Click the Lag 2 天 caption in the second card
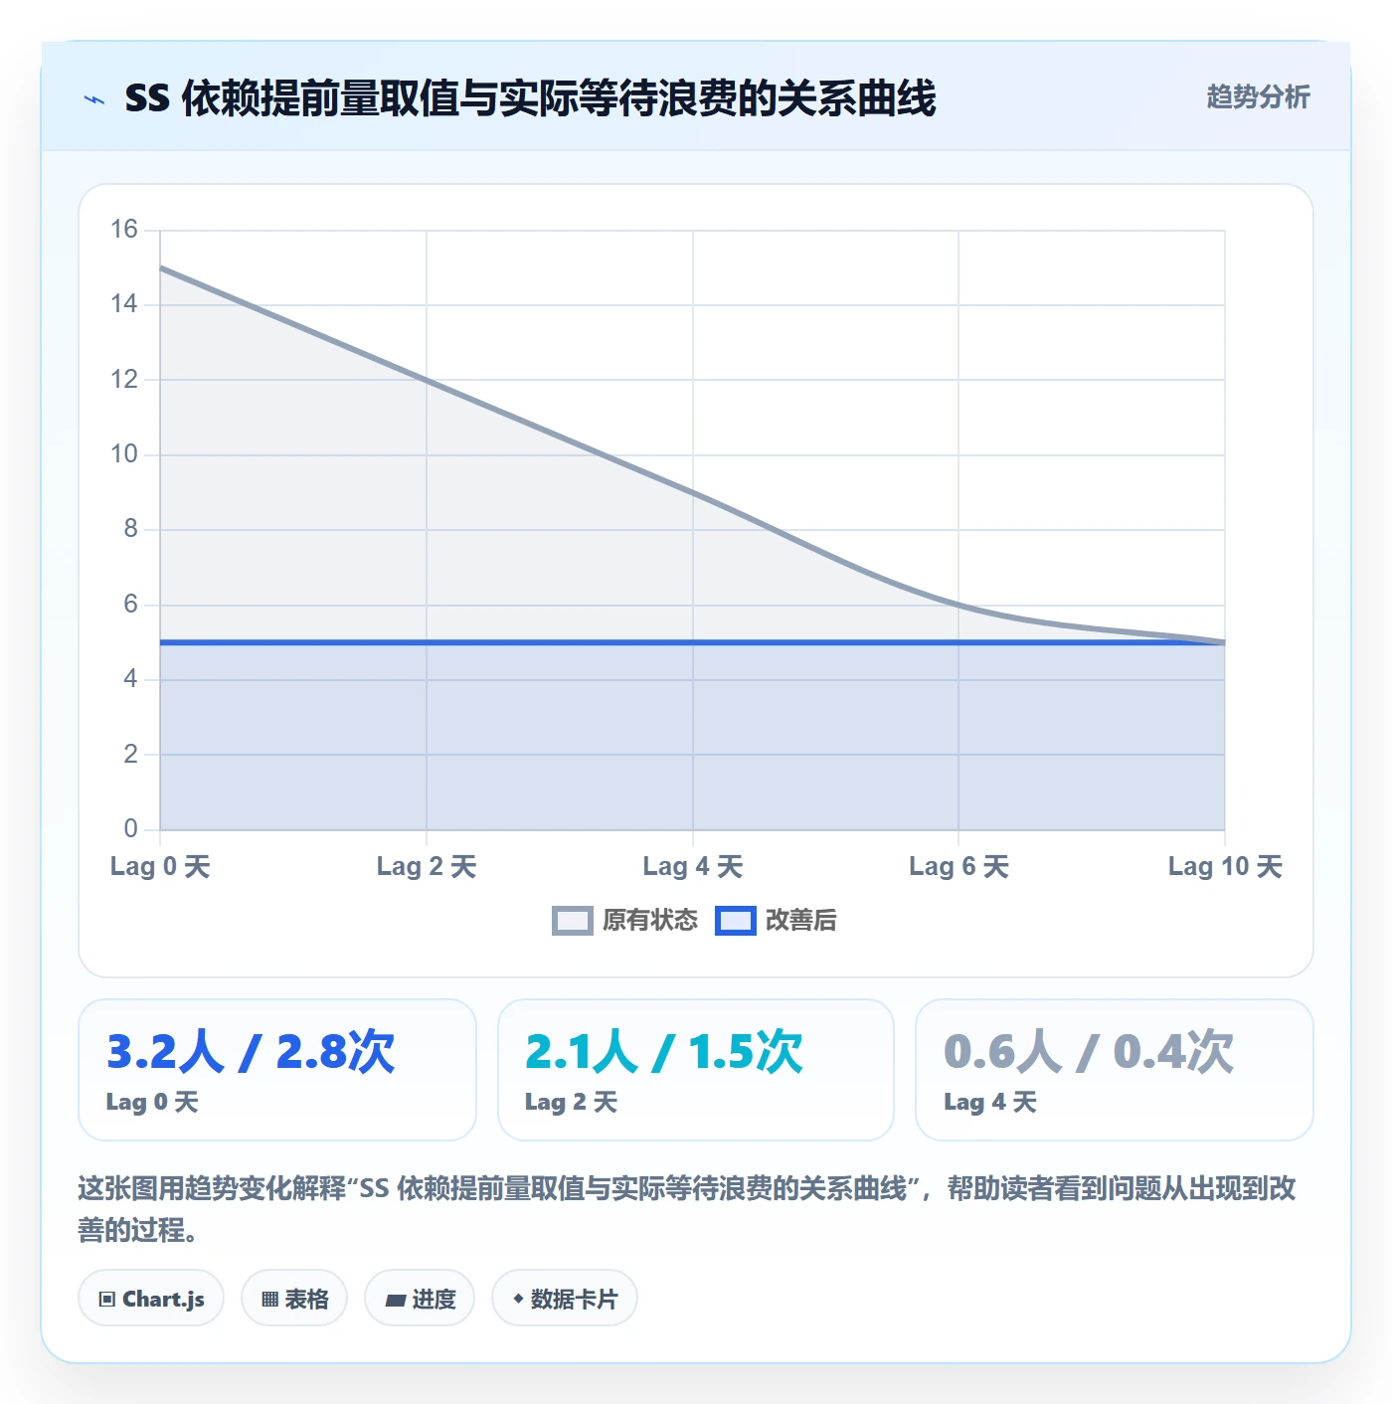The image size is (1392, 1404). (572, 1102)
